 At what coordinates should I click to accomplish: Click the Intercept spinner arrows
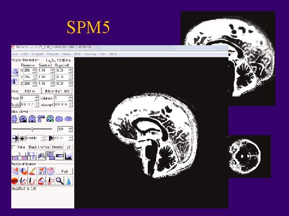(70, 105)
